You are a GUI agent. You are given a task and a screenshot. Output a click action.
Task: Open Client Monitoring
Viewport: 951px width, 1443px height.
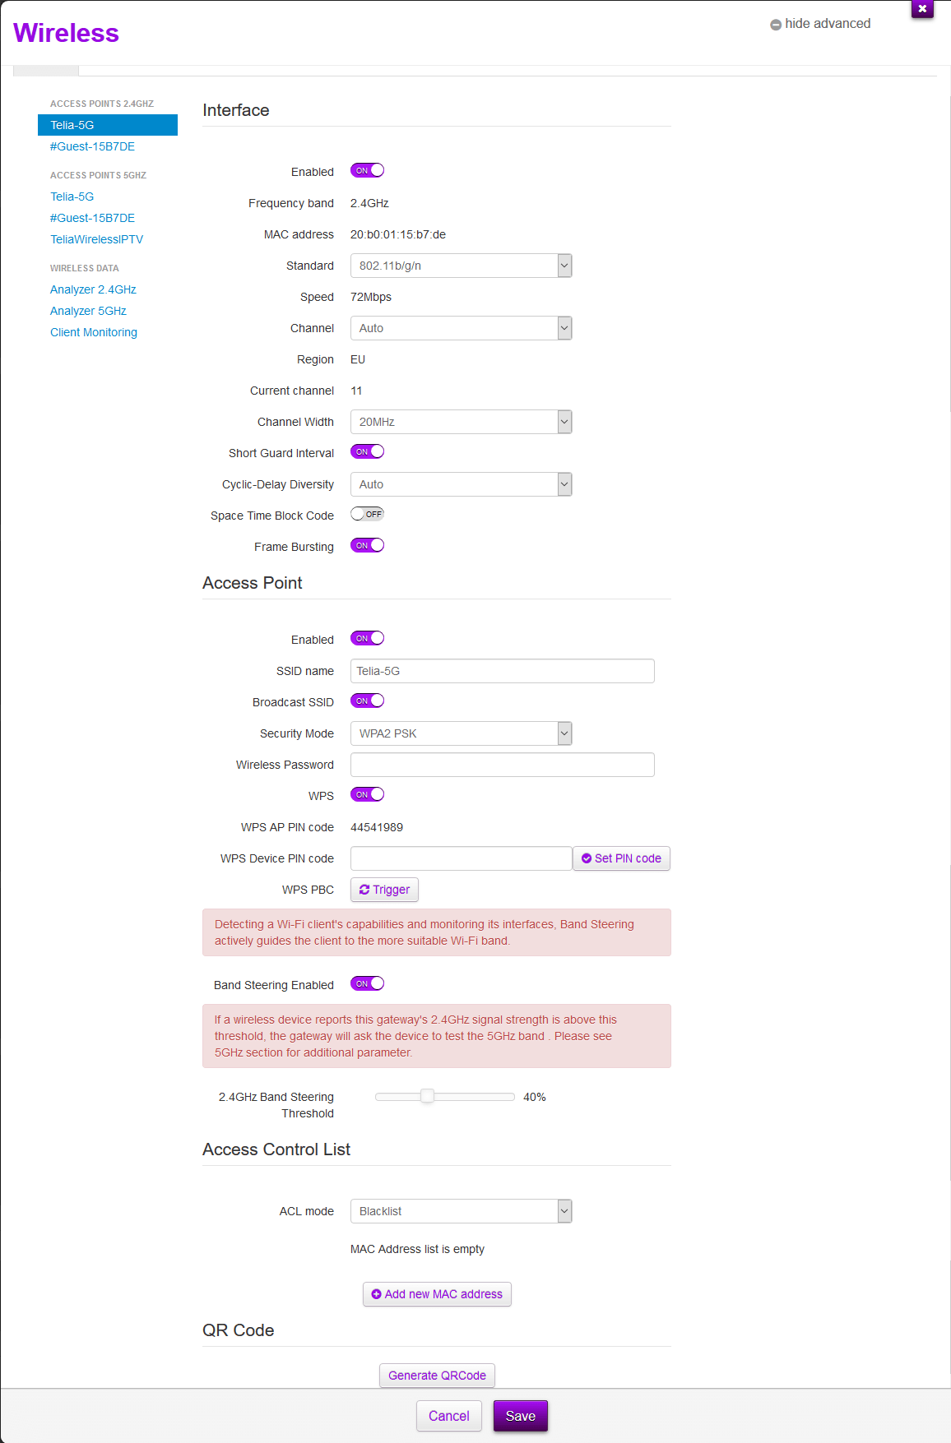tap(93, 331)
